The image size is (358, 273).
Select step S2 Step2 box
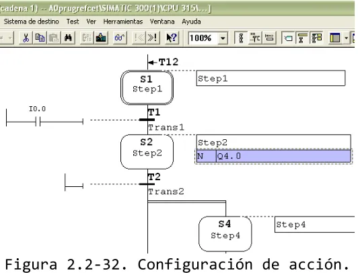click(x=147, y=152)
